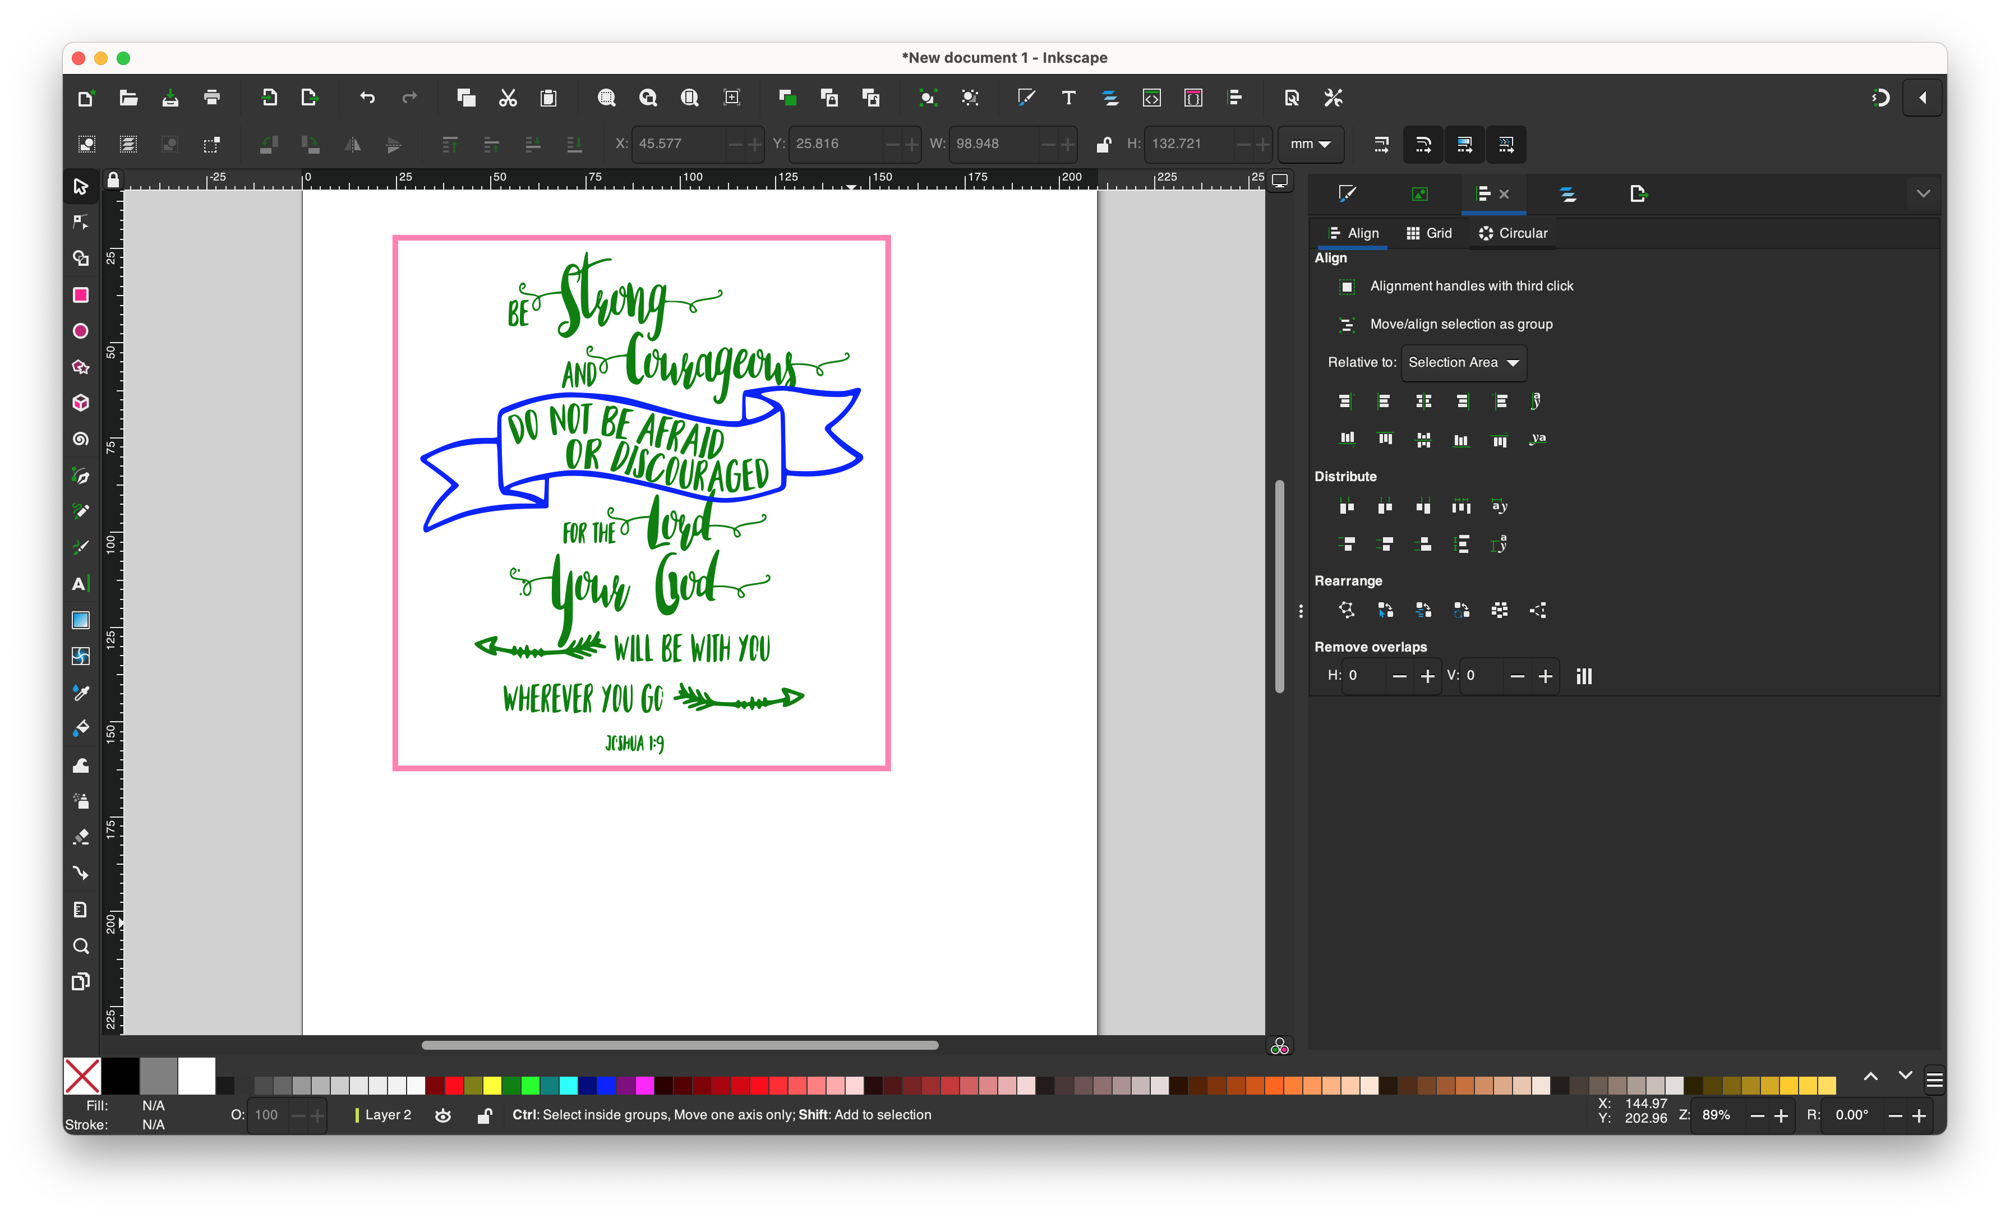The image size is (2010, 1218).
Task: Open Preferences wrench icon
Action: pyautogui.click(x=1333, y=98)
